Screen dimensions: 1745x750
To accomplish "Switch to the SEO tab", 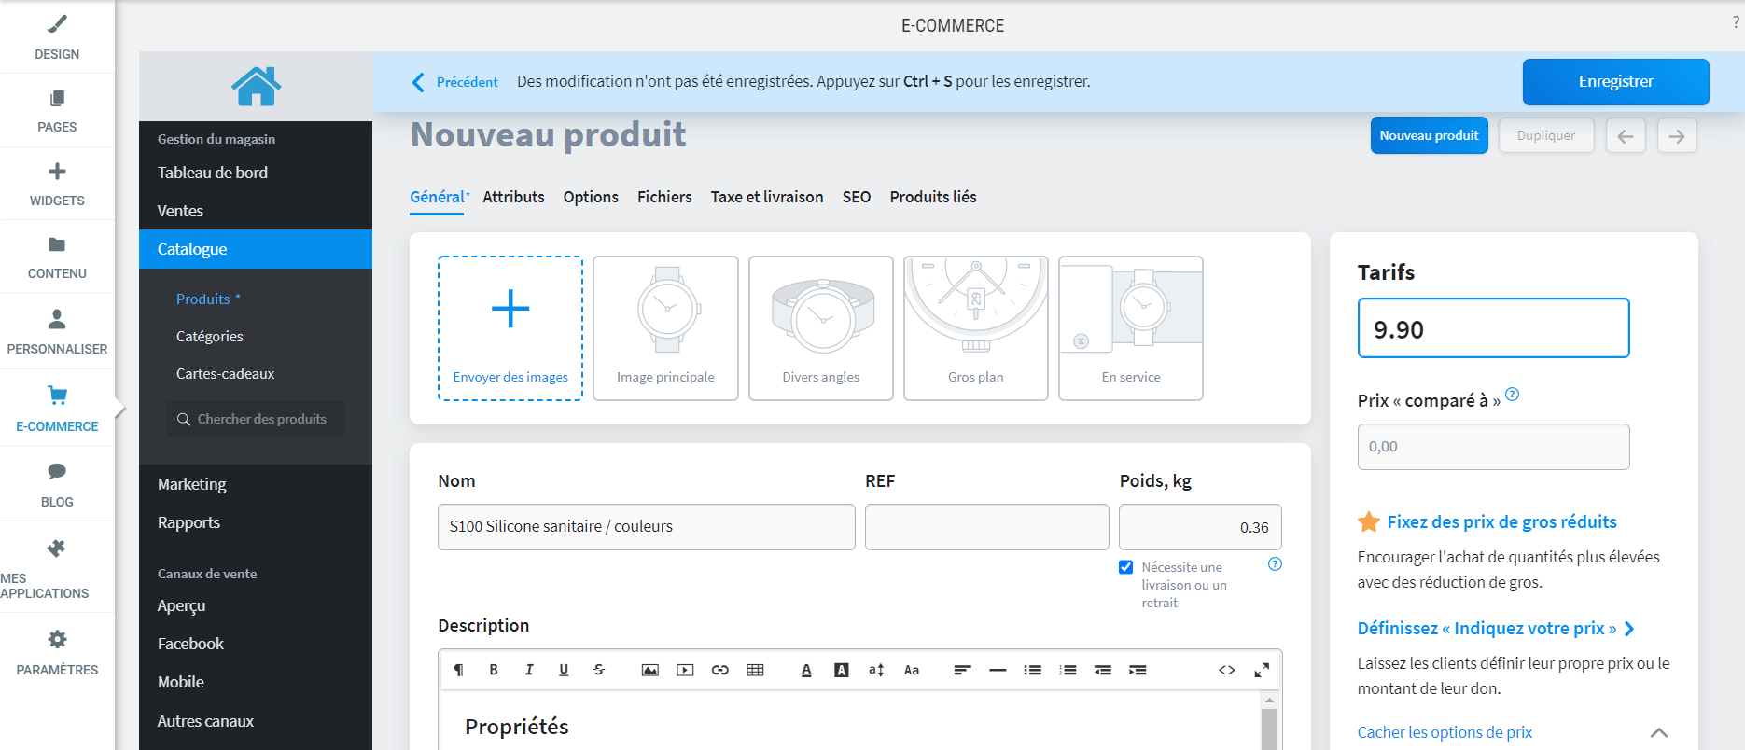I will point(857,197).
